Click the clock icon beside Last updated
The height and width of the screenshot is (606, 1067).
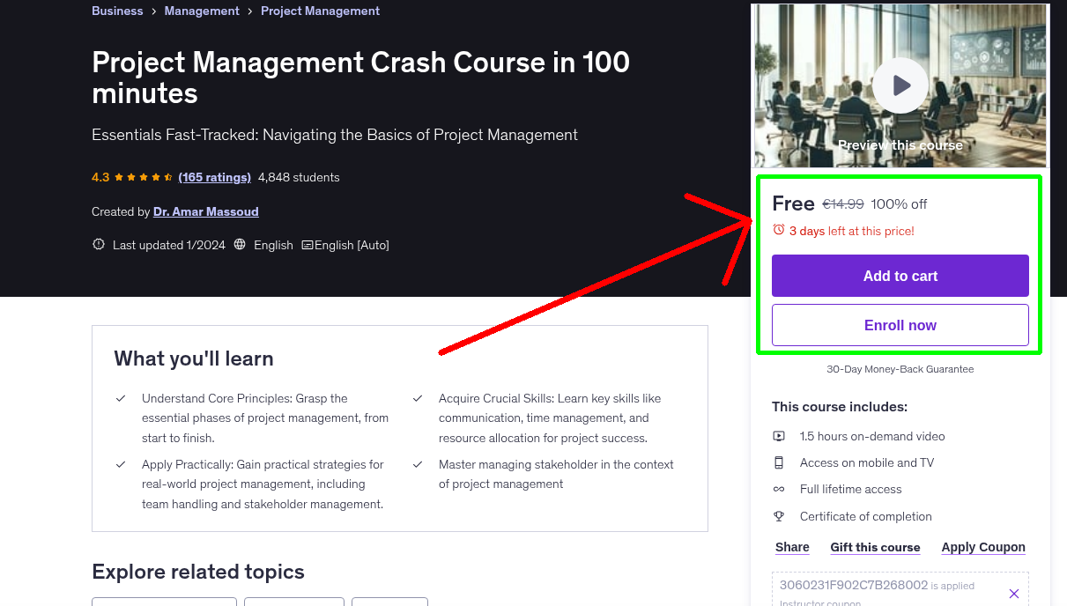(x=98, y=244)
